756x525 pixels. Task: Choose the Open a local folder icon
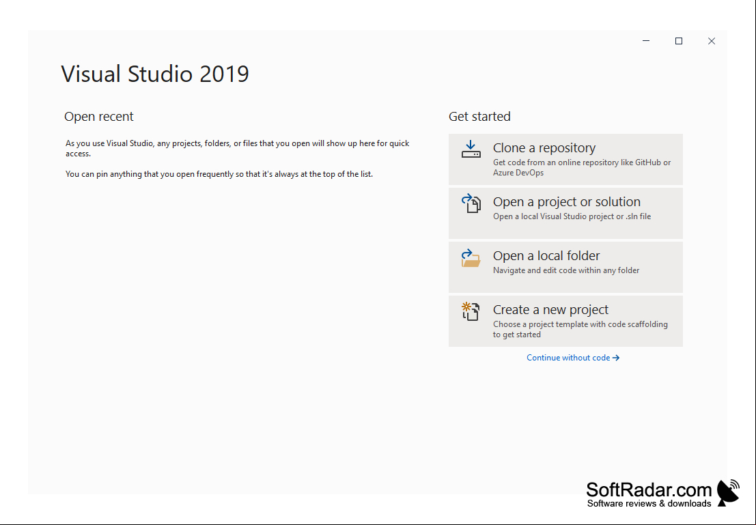(471, 258)
